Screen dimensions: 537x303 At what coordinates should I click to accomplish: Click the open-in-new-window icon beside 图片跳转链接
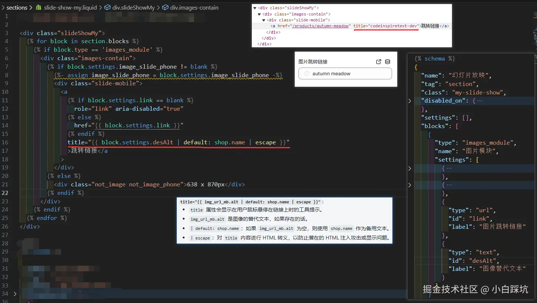(x=379, y=62)
